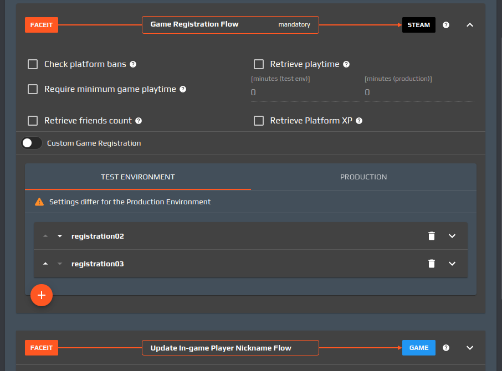Delete the registration03 entry with trash icon
502x371 pixels.
click(432, 264)
